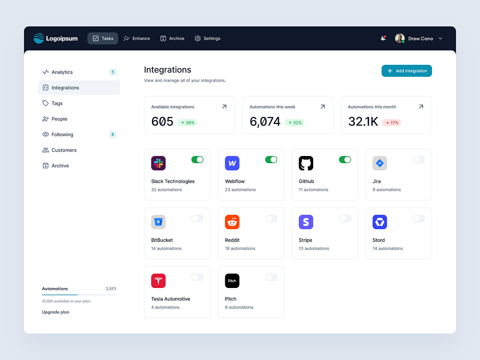Turn on the Pitch integration toggle
Screen dimensions: 480x360
(x=271, y=277)
